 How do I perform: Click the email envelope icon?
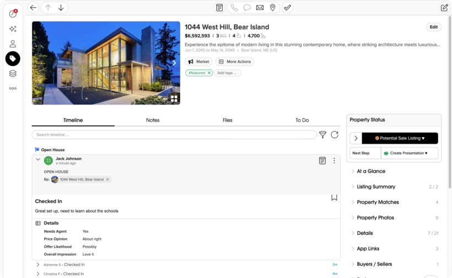(x=260, y=8)
